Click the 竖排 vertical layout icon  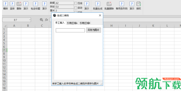tap(12, 4)
